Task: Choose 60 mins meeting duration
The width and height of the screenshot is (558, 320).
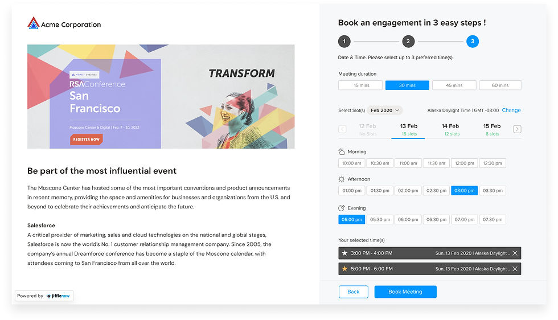Action: tap(500, 85)
